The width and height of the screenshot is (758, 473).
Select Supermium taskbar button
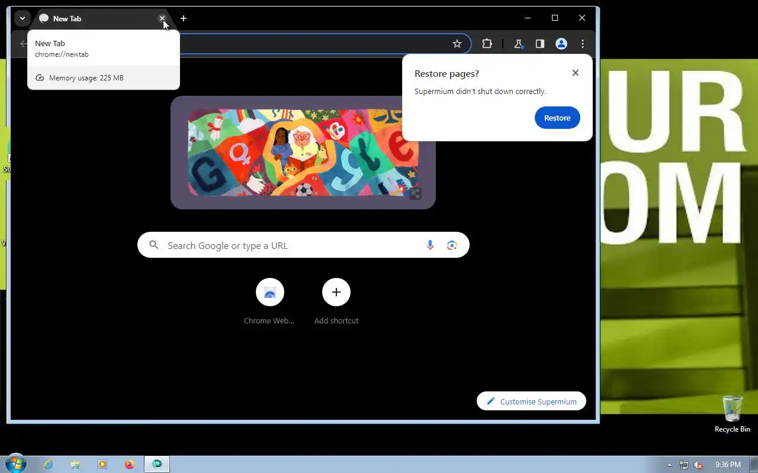coord(157,464)
